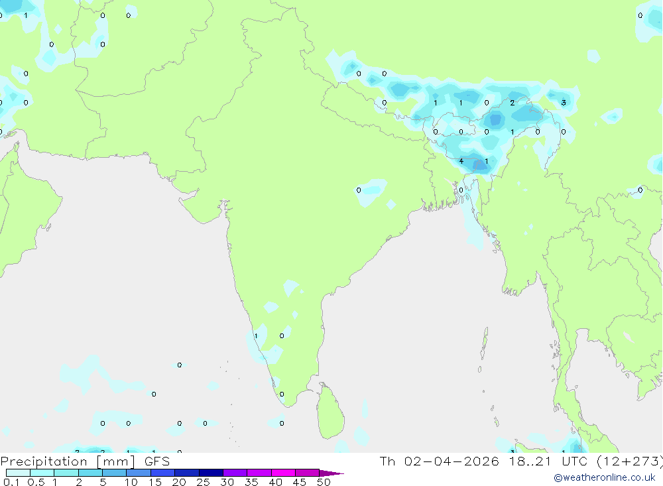Click the "45" legend scale label
663x486 pixels.
tap(300, 482)
